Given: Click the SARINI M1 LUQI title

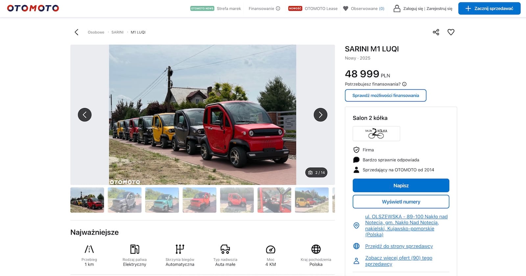Looking at the screenshot, I should 372,49.
